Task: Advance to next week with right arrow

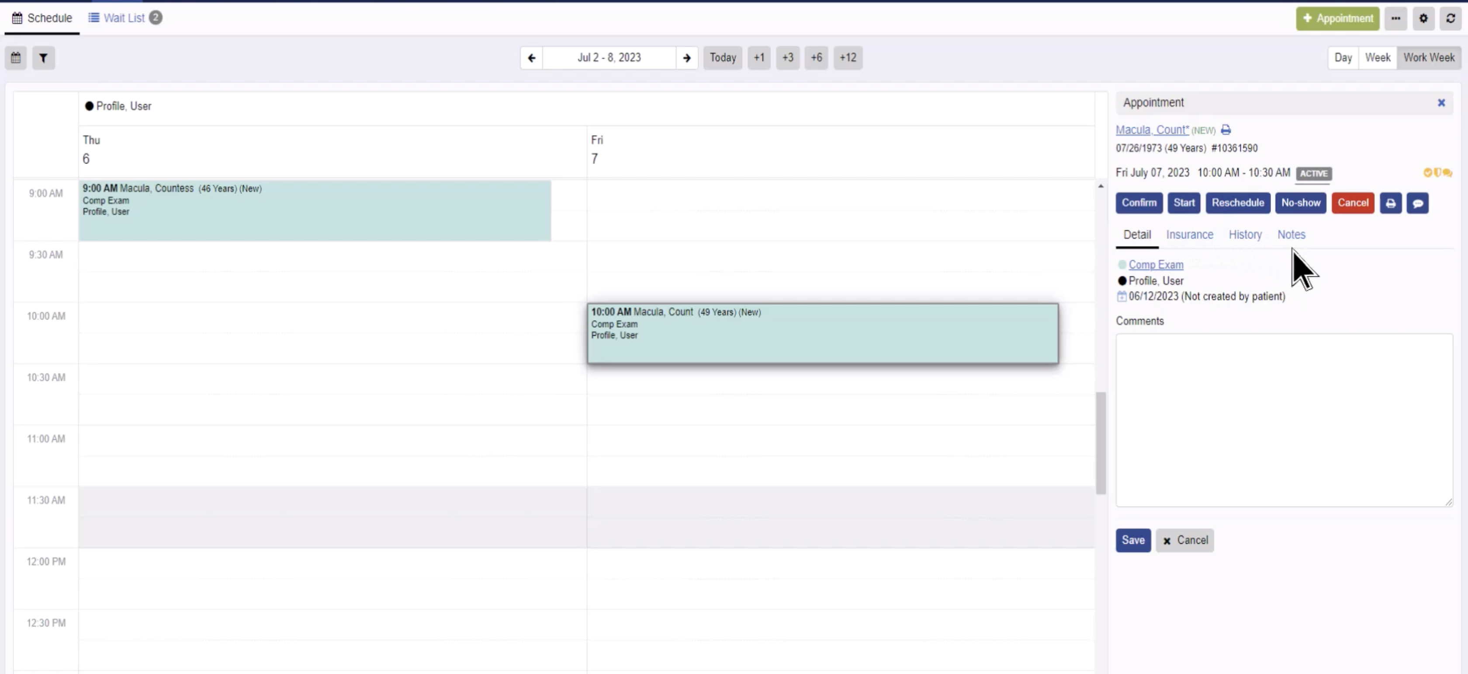Action: pyautogui.click(x=687, y=58)
